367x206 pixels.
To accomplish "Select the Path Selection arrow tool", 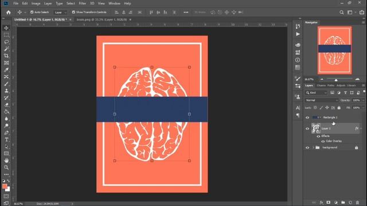I will [6, 146].
